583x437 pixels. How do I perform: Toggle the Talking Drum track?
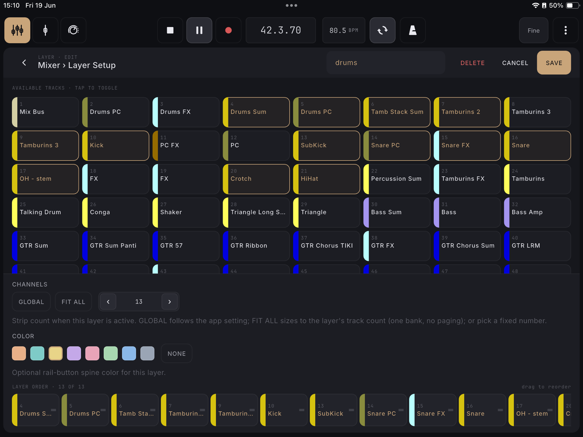[x=45, y=213]
